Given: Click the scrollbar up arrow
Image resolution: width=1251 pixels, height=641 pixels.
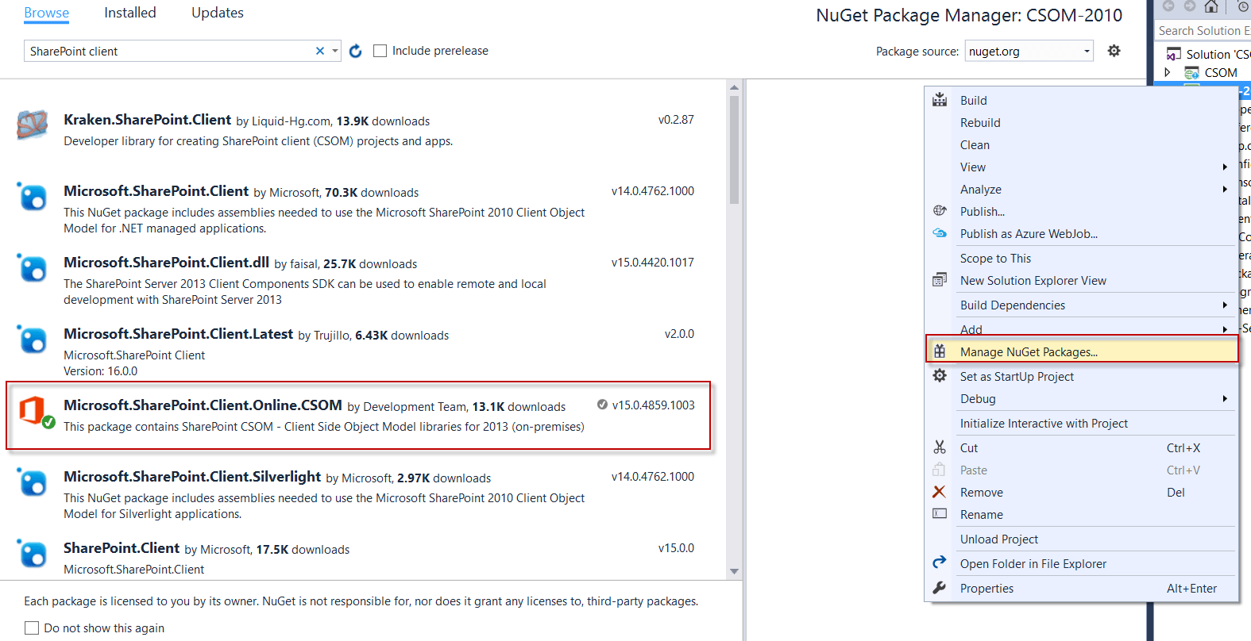Looking at the screenshot, I should 734,87.
